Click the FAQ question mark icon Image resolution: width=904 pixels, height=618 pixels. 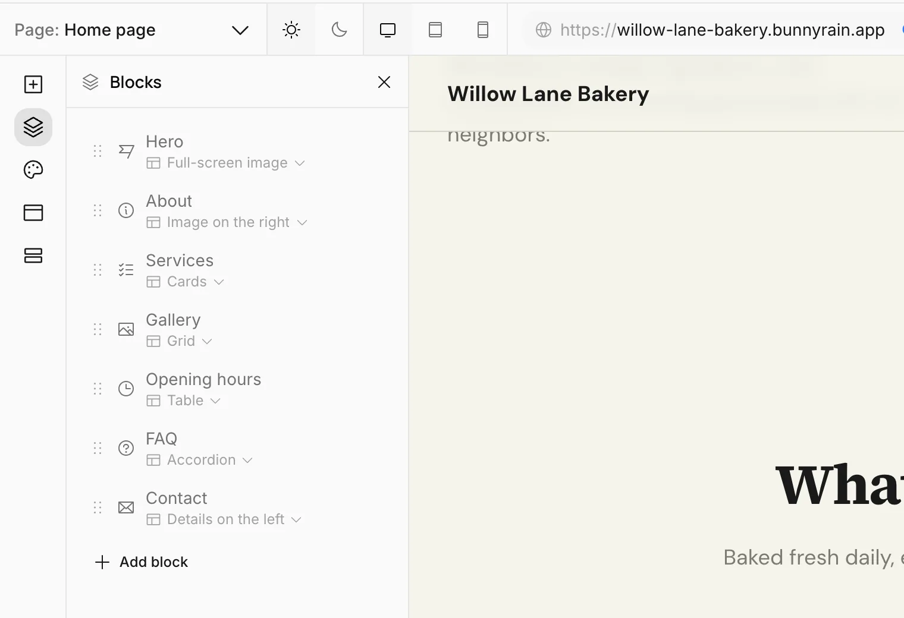[126, 448]
